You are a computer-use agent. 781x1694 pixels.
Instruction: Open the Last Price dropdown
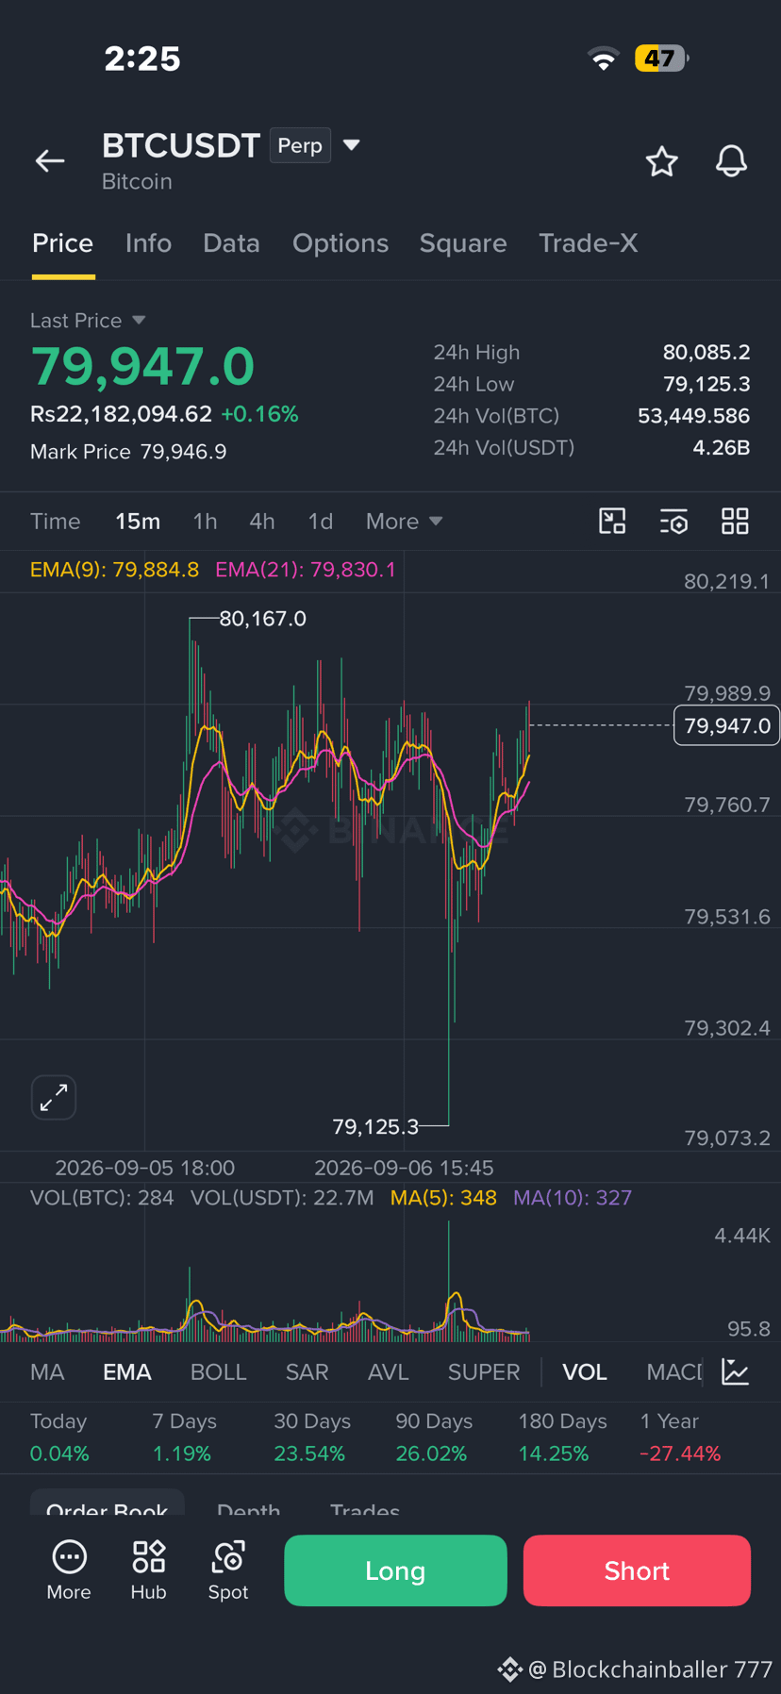(88, 321)
